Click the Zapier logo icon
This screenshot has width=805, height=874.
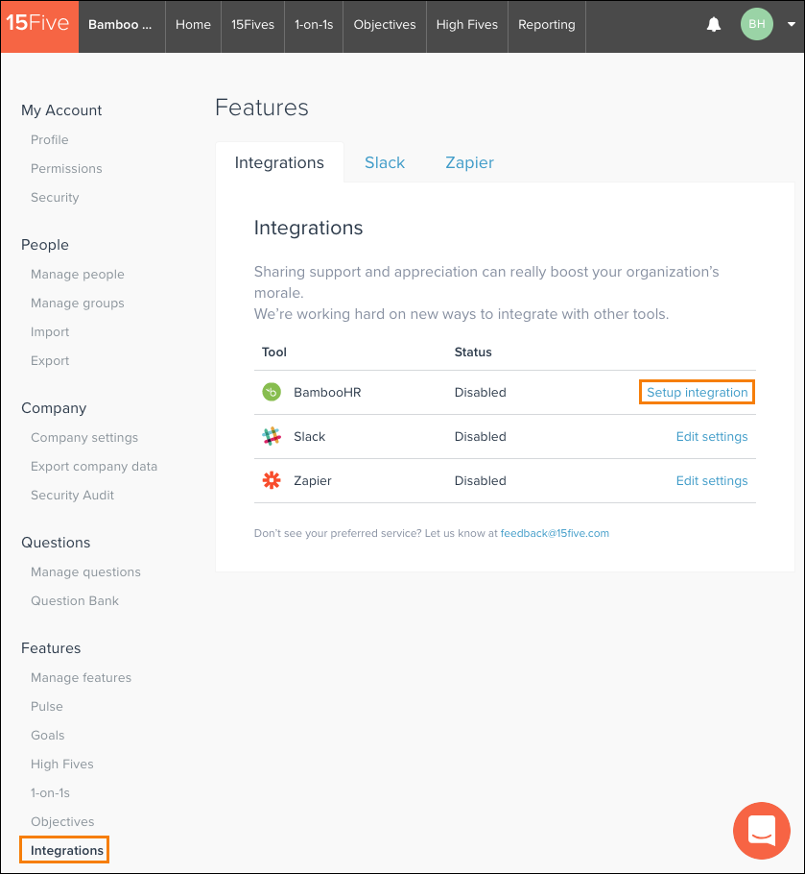tap(272, 480)
